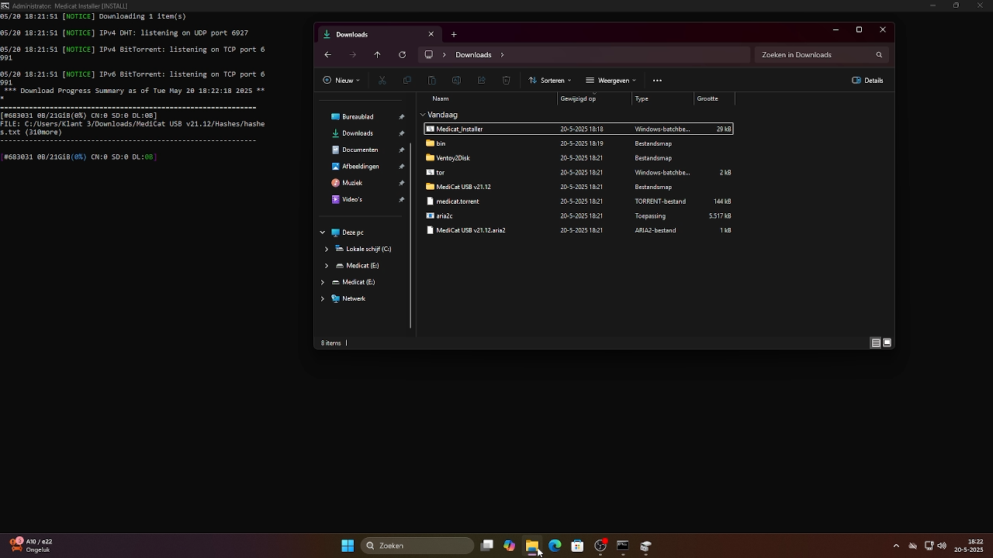Click the address bar chevron after Downloads
This screenshot has width=993, height=558.
(x=502, y=55)
